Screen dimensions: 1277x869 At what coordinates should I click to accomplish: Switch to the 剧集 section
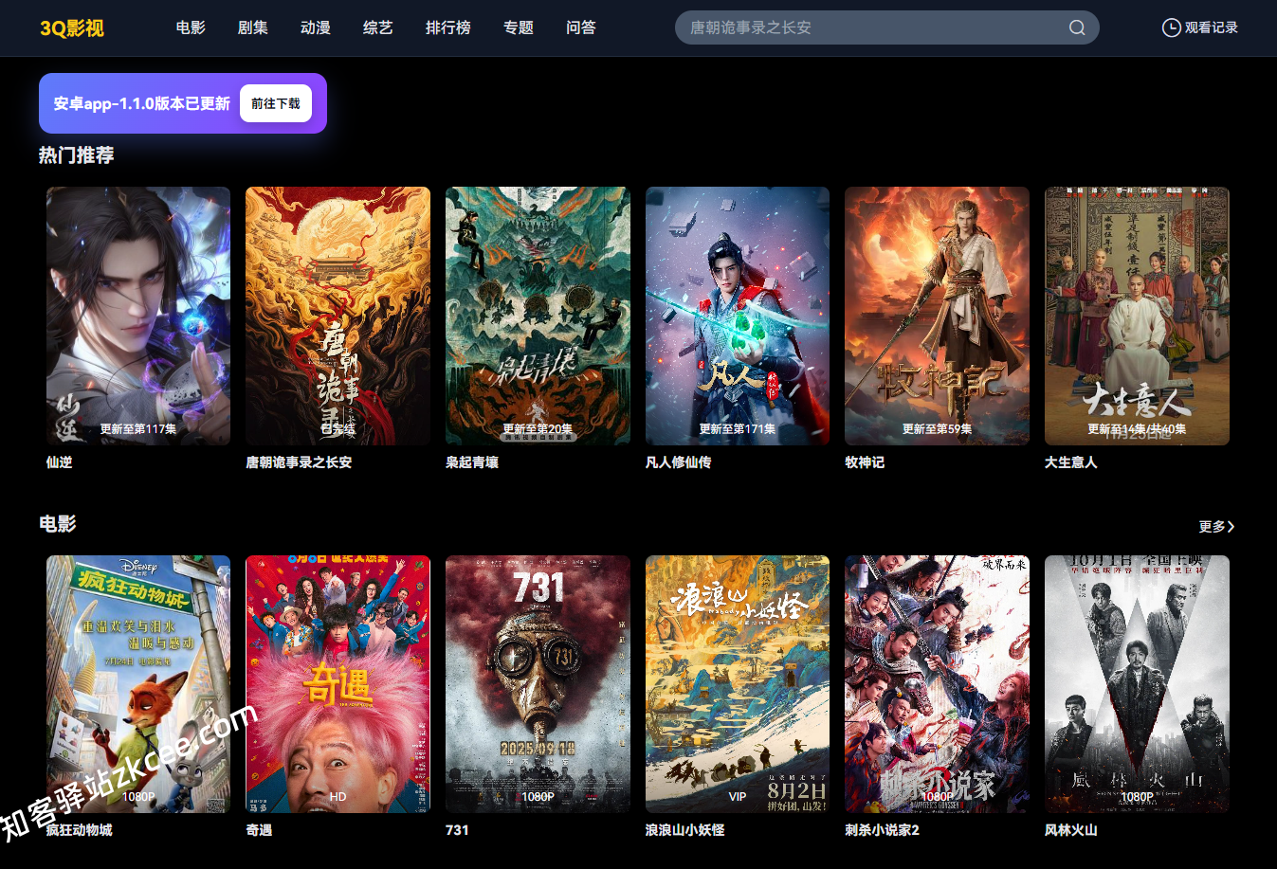[253, 27]
